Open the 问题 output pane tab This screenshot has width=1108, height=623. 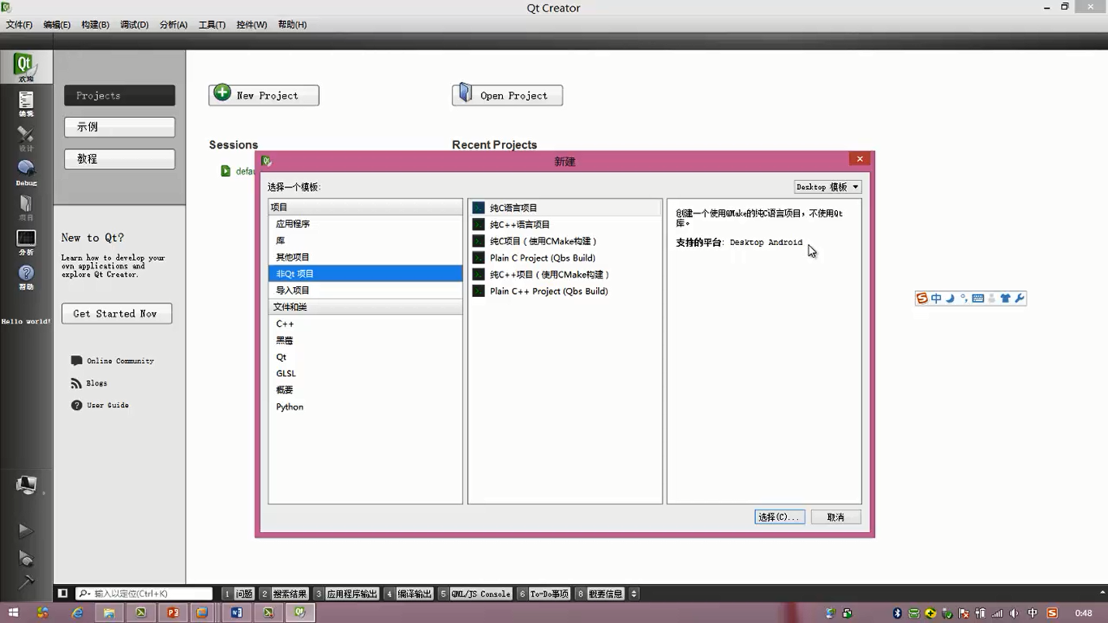click(238, 594)
